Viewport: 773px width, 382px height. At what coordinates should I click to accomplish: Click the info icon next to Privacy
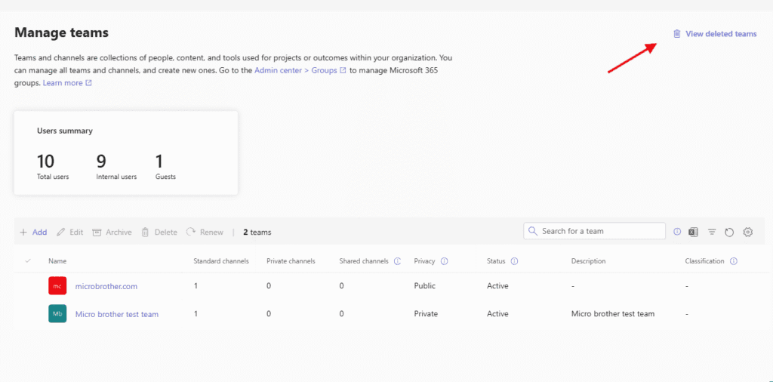pyautogui.click(x=444, y=261)
